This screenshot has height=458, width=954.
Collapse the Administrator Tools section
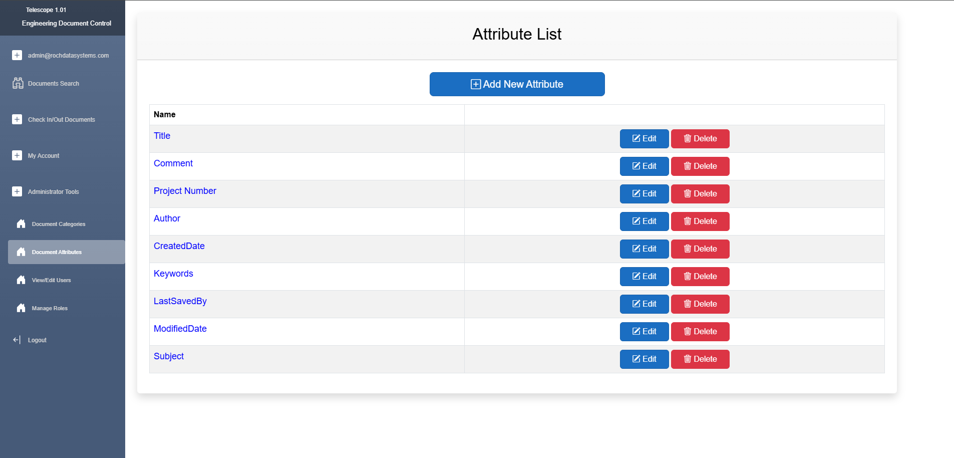17,191
